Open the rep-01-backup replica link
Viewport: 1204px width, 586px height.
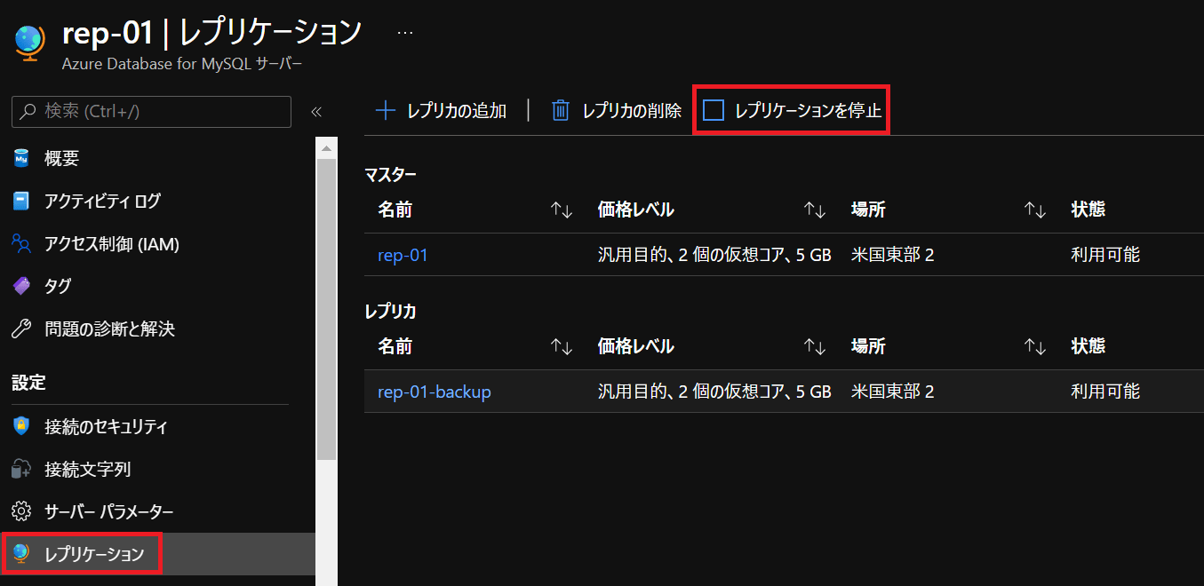click(x=435, y=392)
